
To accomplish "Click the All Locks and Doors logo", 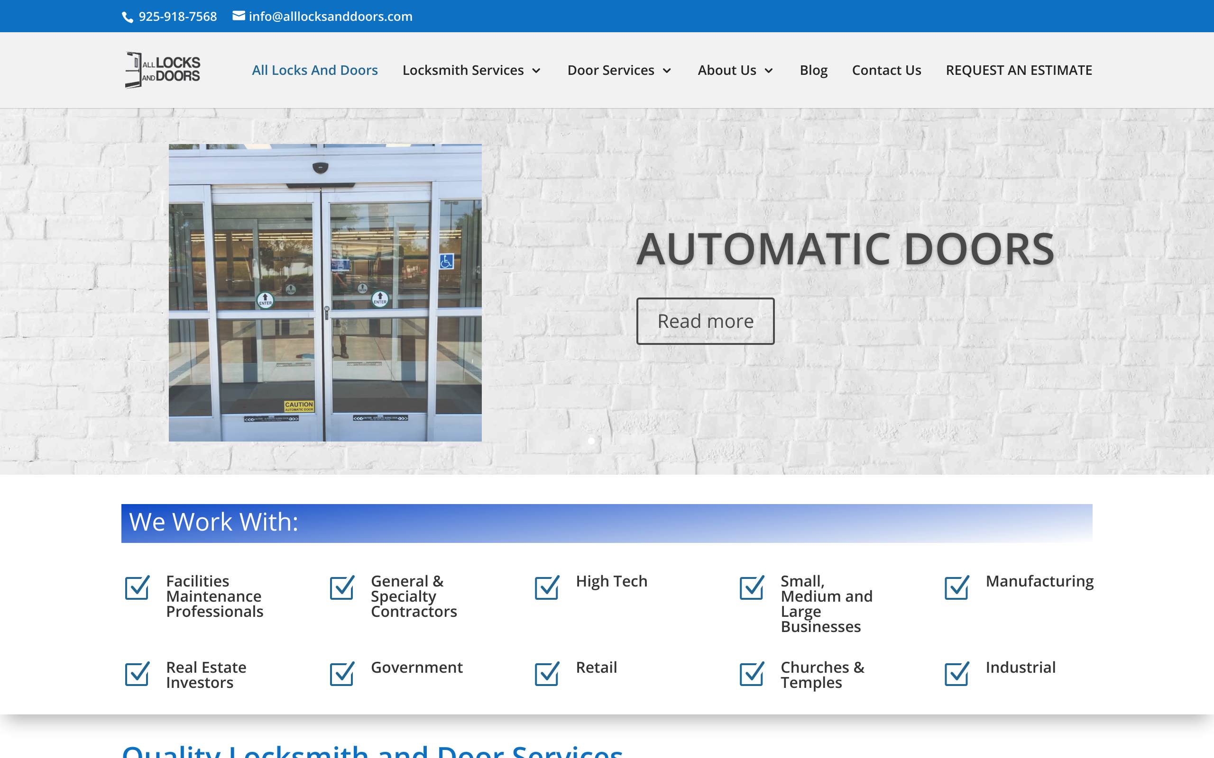I will tap(163, 70).
